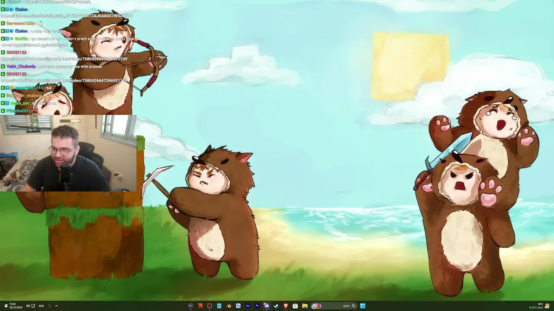
Task: Open Blender from the taskbar
Action: click(x=229, y=306)
